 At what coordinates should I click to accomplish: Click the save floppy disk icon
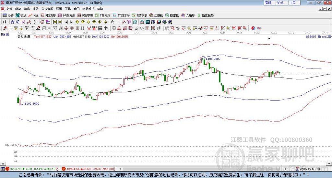159,22
